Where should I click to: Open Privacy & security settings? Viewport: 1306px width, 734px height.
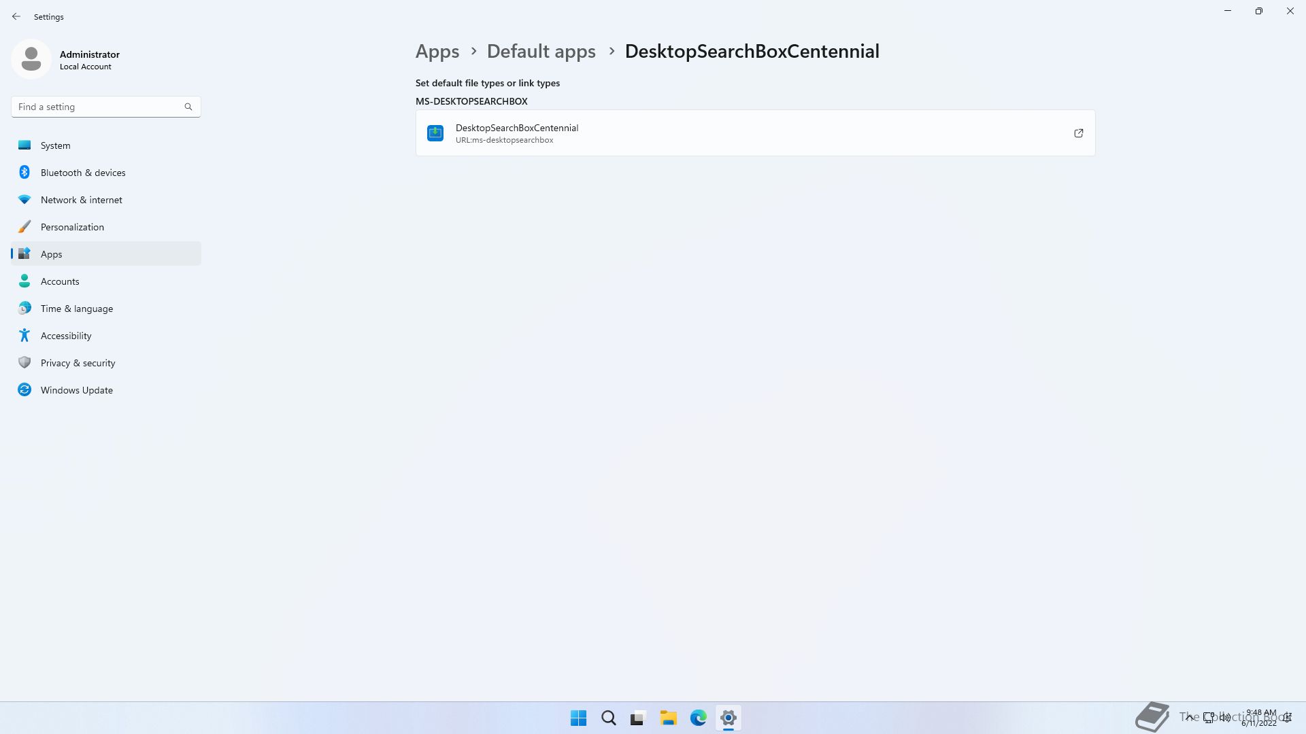pyautogui.click(x=78, y=363)
